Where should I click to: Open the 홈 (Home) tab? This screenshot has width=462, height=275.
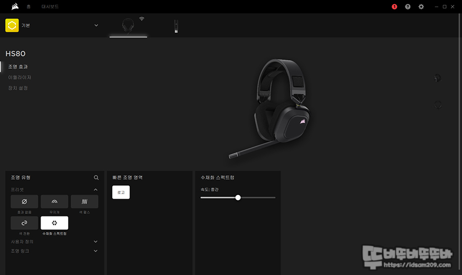pyautogui.click(x=29, y=7)
